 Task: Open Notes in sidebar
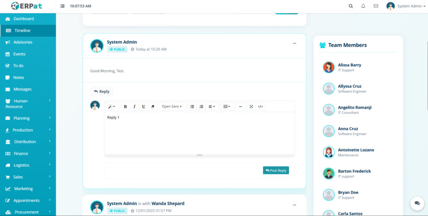28,77
